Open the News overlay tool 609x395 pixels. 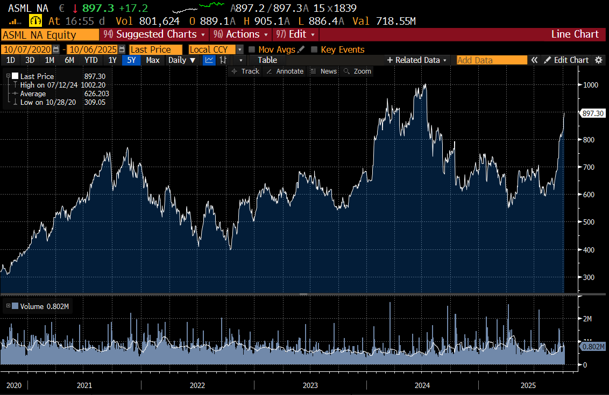coord(324,71)
